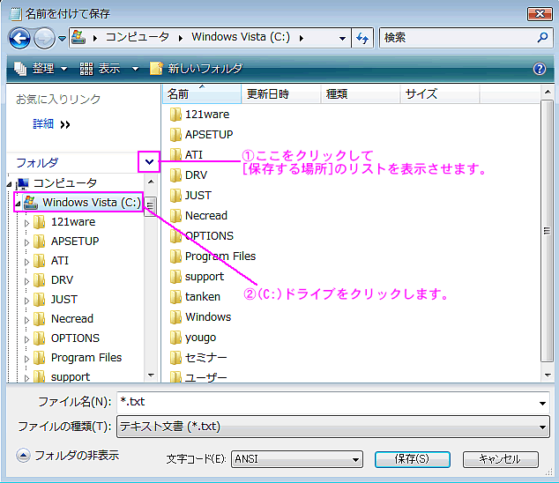Image resolution: width=559 pixels, height=483 pixels.
Task: Click the greyed forward arrow button
Action: [44, 38]
